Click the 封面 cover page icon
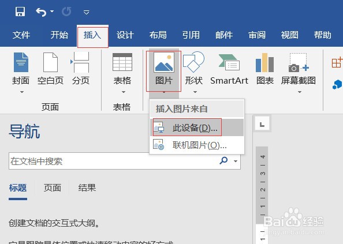Screen dimensions: 343x244 pos(21,62)
